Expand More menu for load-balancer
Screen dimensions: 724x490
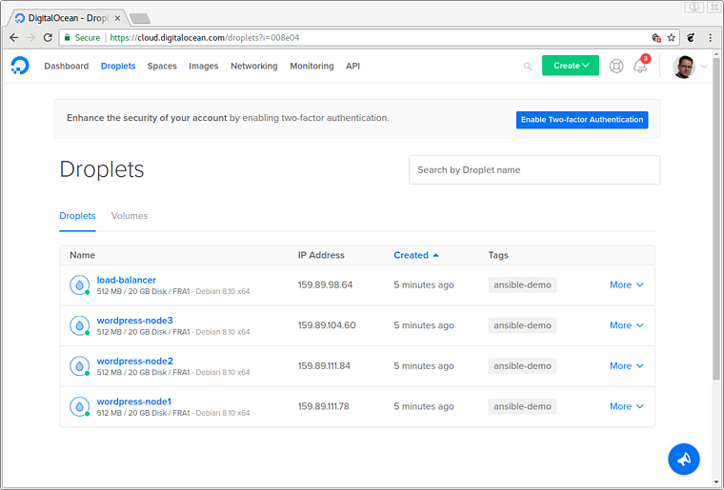pos(627,284)
